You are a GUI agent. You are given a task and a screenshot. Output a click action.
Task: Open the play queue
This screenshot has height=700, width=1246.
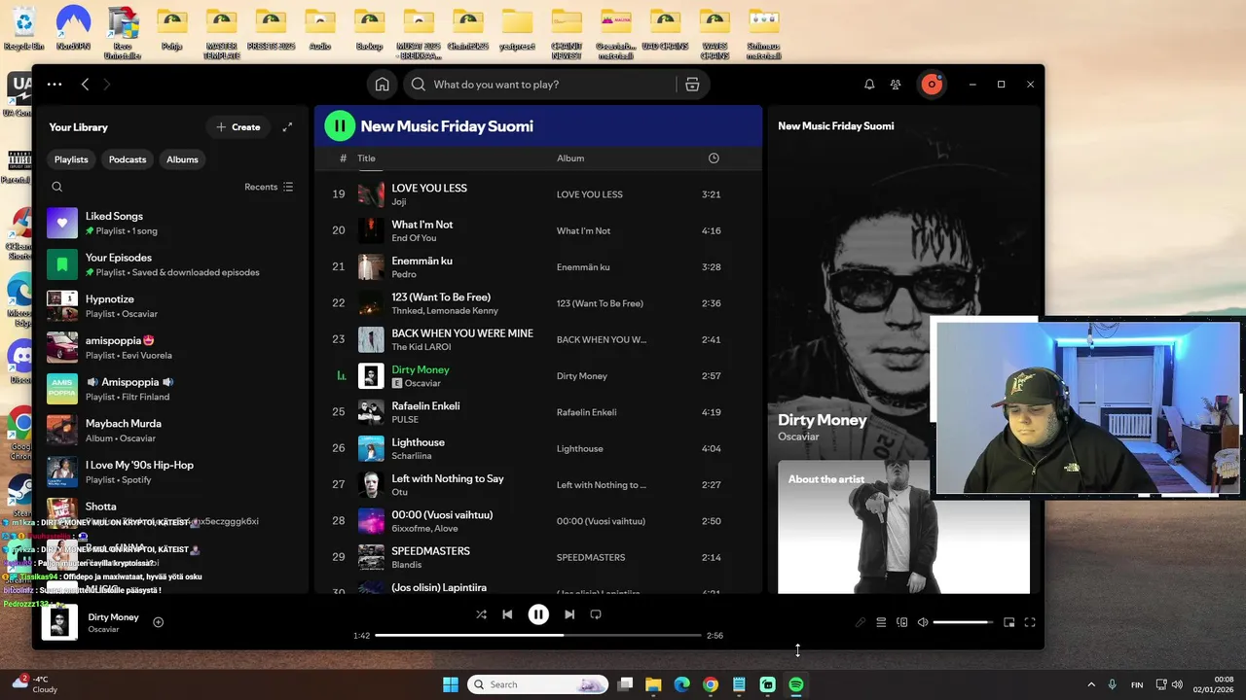click(x=881, y=622)
